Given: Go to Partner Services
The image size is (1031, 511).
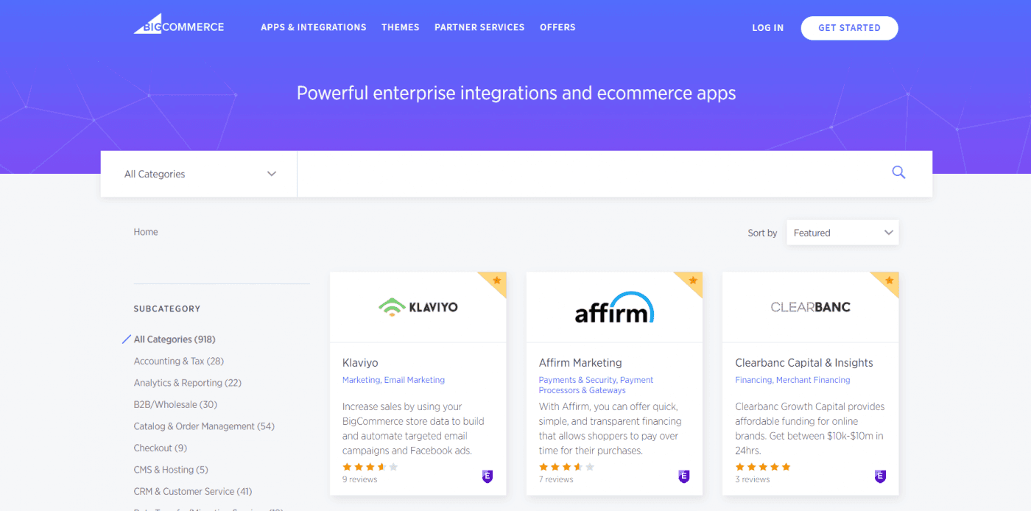Looking at the screenshot, I should click(x=479, y=27).
